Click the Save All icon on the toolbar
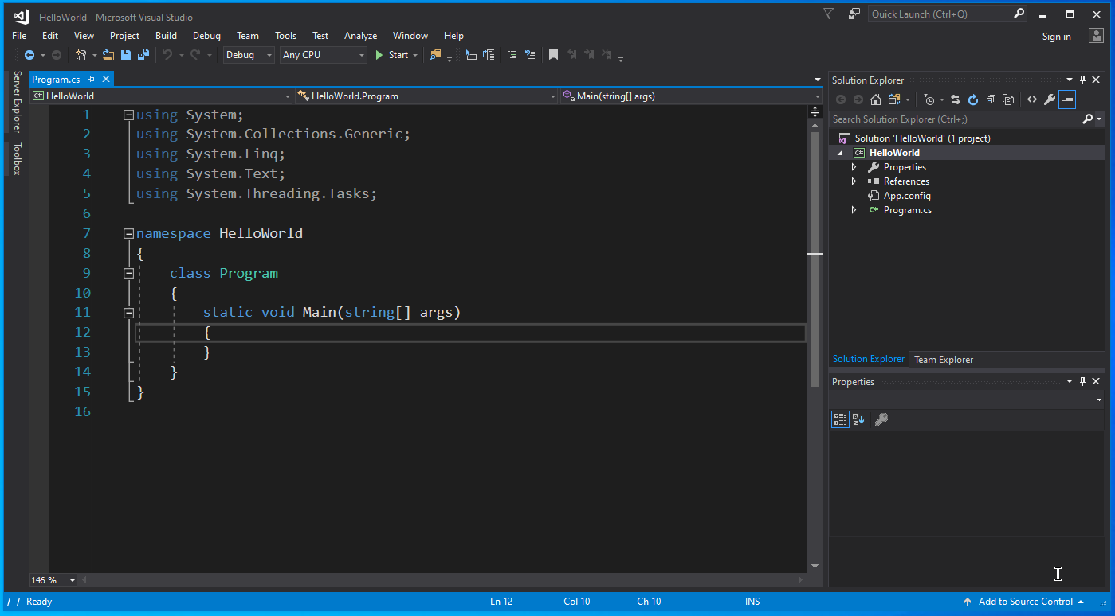 [x=143, y=54]
